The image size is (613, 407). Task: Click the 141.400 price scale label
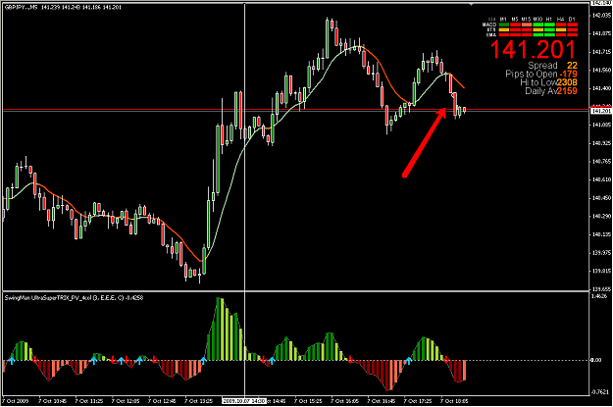601,88
